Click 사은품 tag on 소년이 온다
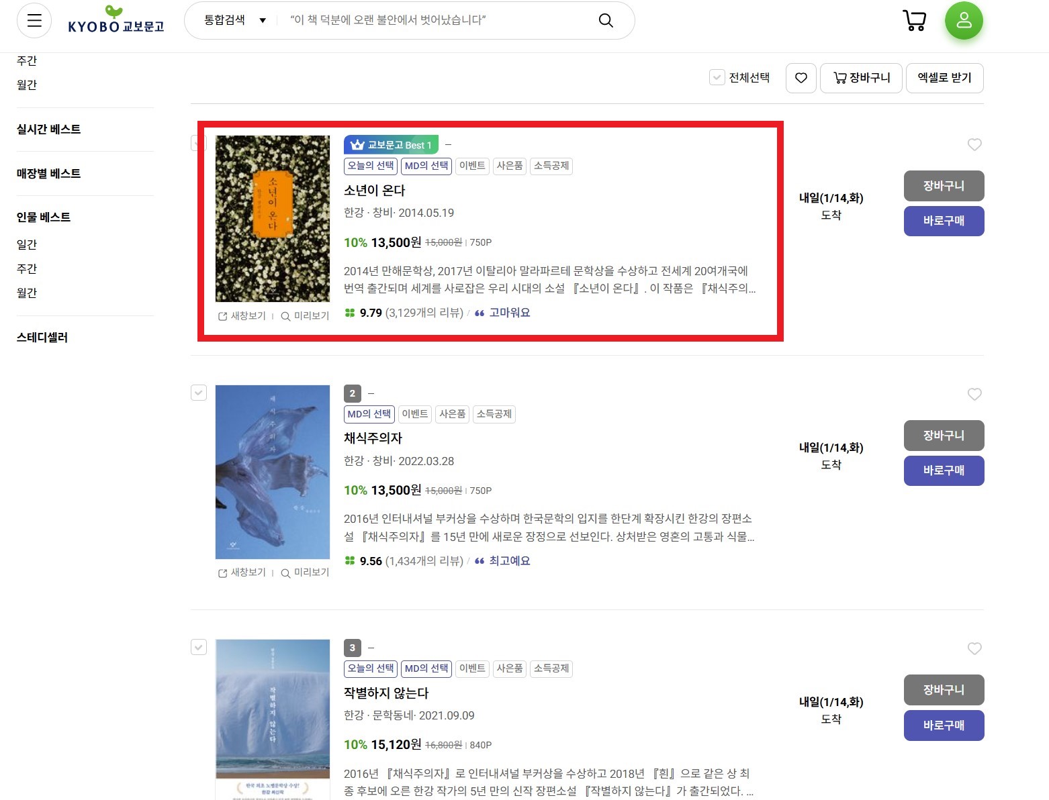Image resolution: width=1049 pixels, height=800 pixels. [x=510, y=166]
